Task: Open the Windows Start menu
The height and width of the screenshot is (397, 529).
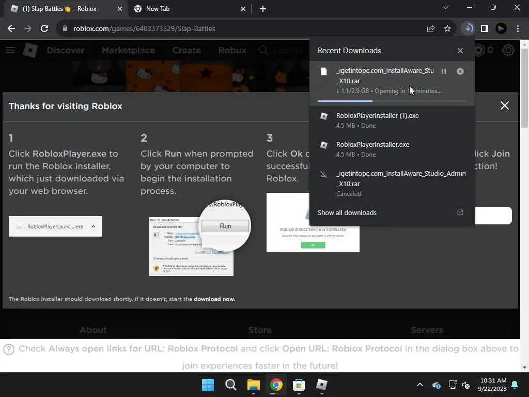Action: (208, 385)
